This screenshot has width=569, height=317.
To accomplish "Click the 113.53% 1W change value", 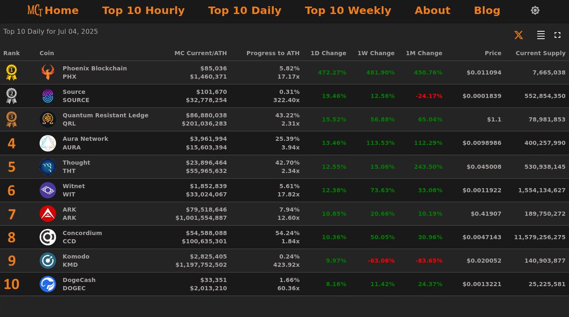I will (x=380, y=143).
